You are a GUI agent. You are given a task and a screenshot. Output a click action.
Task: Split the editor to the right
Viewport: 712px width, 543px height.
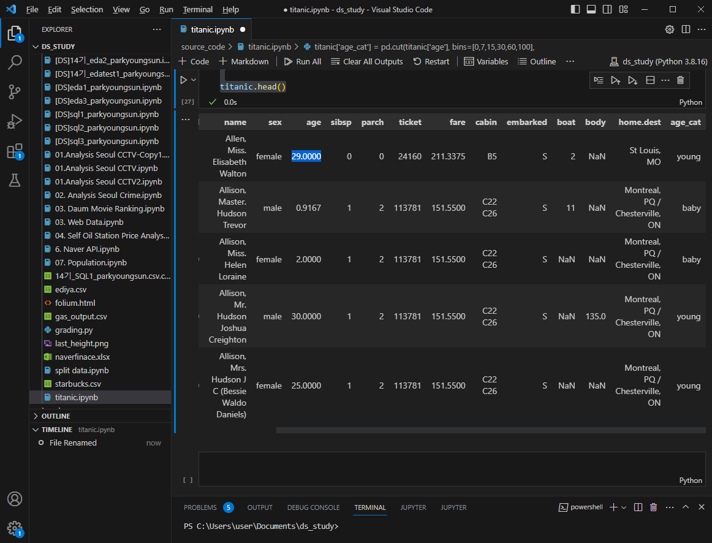point(686,29)
